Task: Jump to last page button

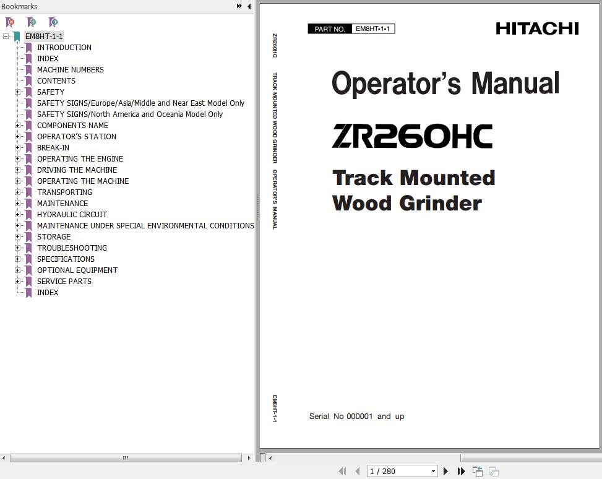Action: click(x=461, y=471)
